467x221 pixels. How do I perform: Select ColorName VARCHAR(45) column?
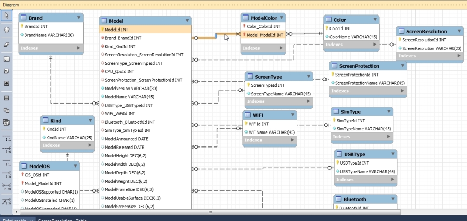pyautogui.click(x=351, y=37)
